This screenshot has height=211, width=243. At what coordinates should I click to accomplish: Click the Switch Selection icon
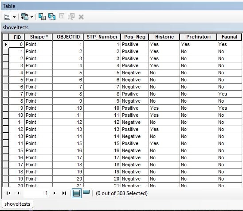coord(52,17)
